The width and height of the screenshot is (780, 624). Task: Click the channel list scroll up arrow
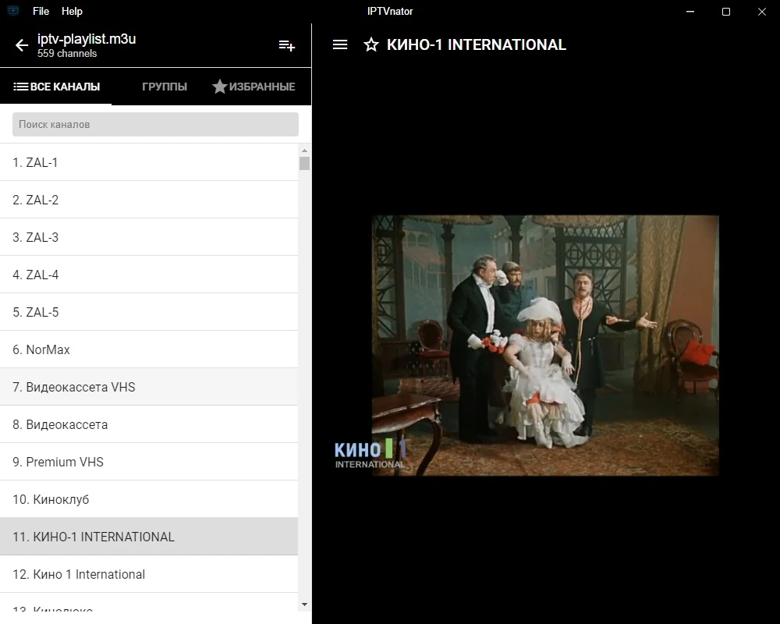[x=304, y=151]
